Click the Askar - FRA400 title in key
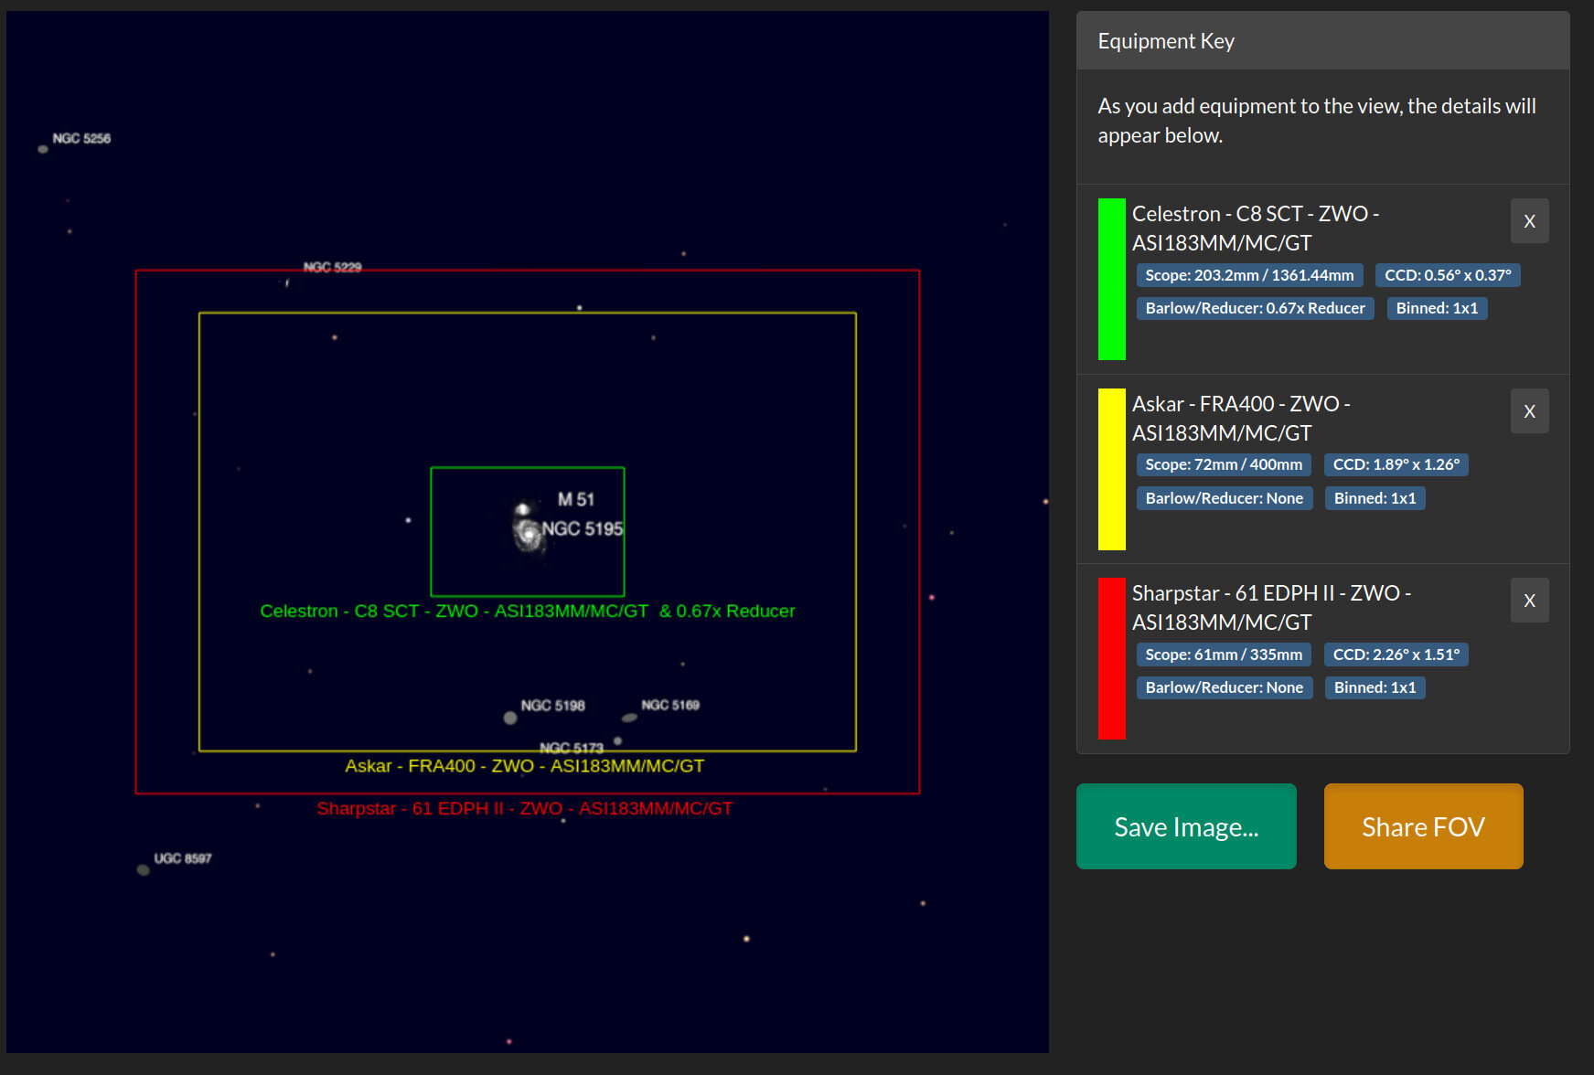The width and height of the screenshot is (1594, 1075). 1241,419
